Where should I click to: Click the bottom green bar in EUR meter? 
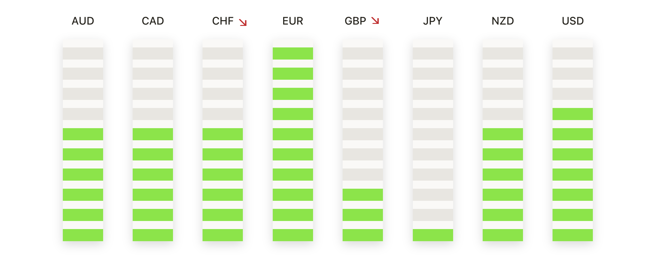293,235
